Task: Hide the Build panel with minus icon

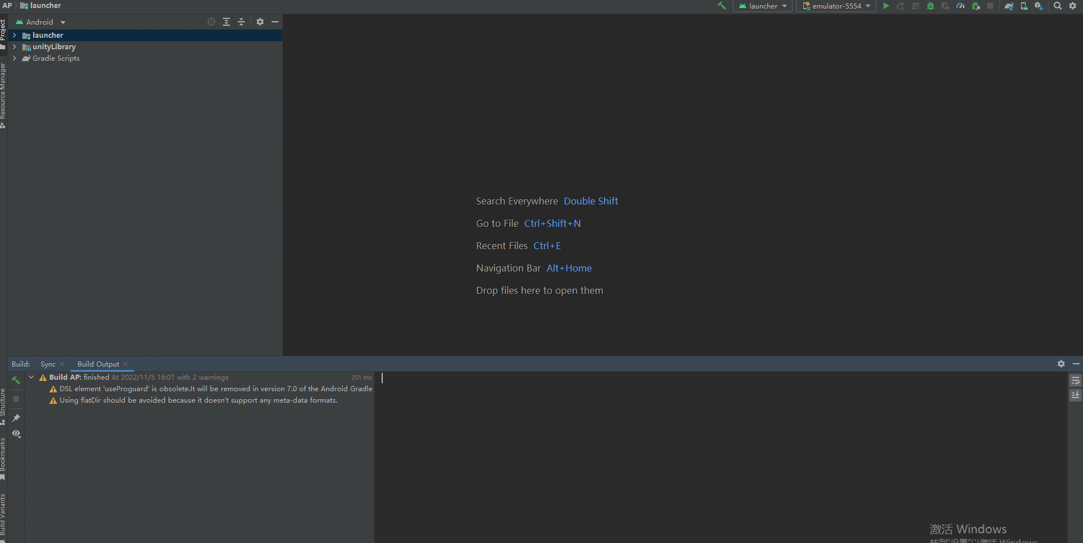Action: click(1076, 364)
